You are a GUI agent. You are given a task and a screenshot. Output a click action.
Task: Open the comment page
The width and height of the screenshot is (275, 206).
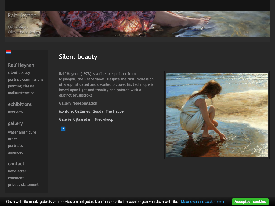(x=16, y=178)
